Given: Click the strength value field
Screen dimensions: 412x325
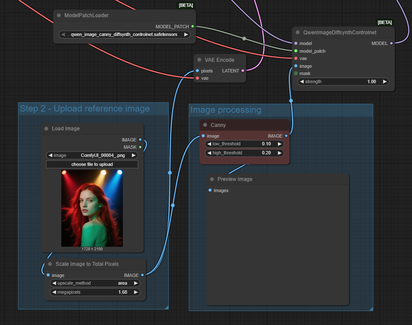Looking at the screenshot, I should 343,81.
